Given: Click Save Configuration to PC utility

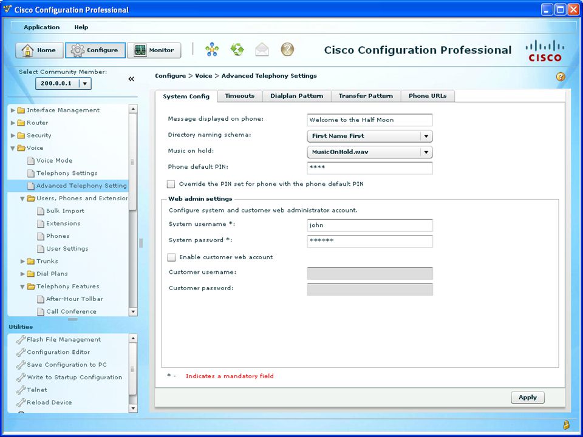Looking at the screenshot, I should [x=67, y=365].
